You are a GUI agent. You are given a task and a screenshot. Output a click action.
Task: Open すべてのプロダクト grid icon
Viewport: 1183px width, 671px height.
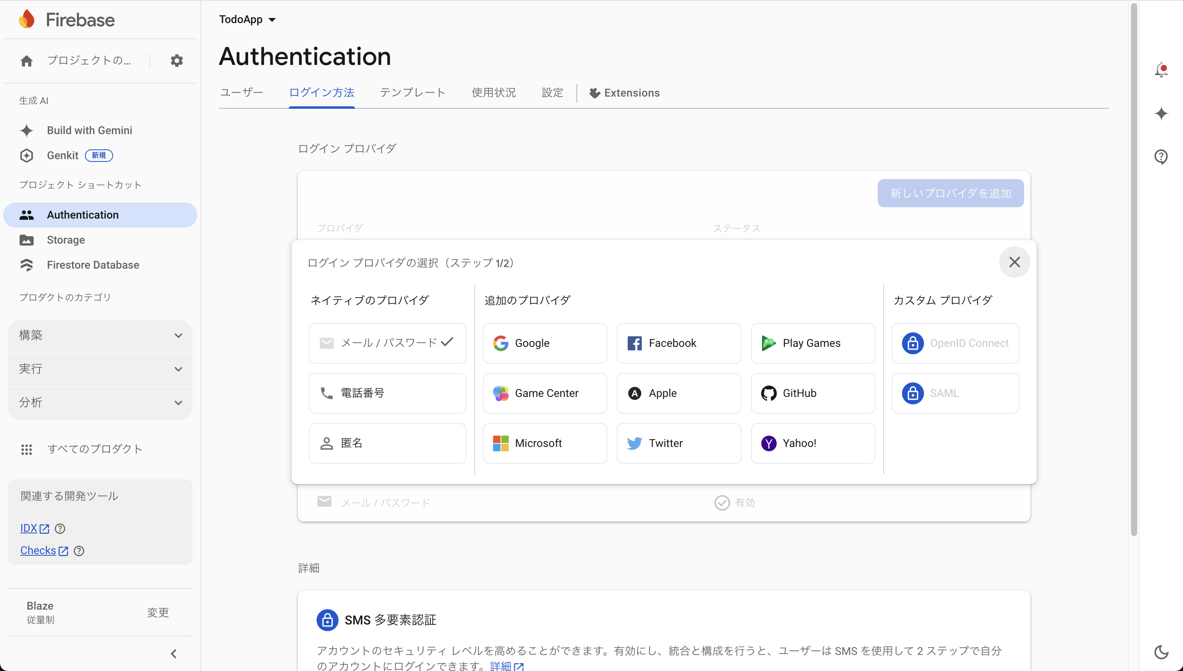coord(27,449)
